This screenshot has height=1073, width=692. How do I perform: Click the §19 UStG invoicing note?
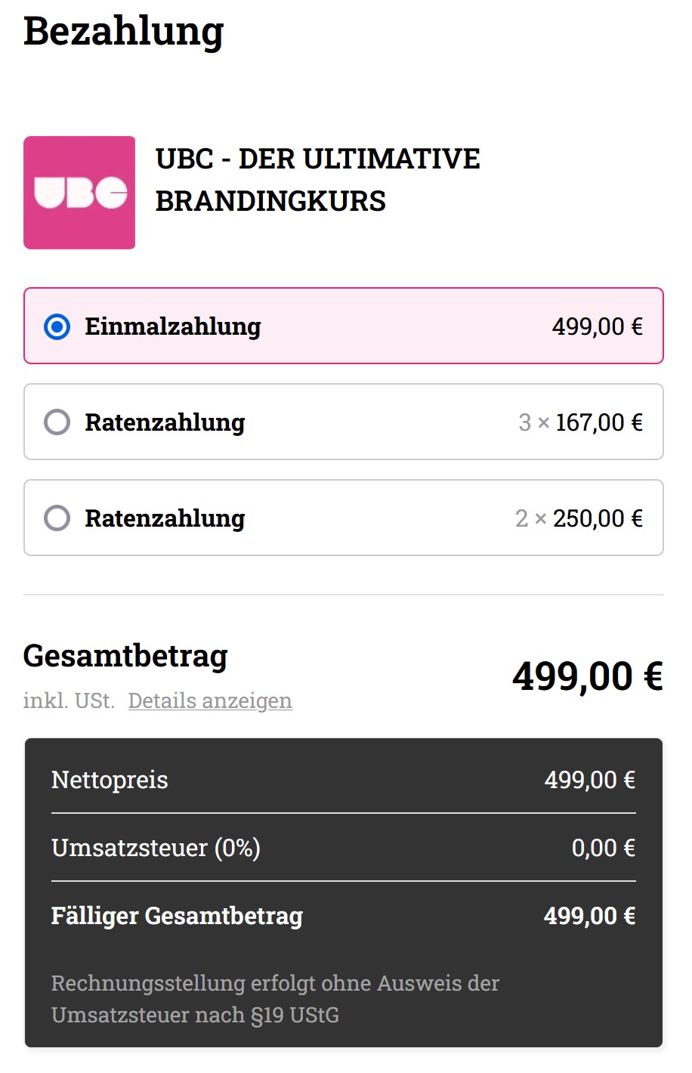coord(275,999)
